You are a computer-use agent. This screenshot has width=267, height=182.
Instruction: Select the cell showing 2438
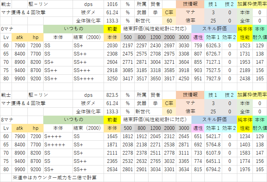(245, 79)
